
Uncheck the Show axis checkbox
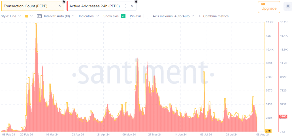123,16
